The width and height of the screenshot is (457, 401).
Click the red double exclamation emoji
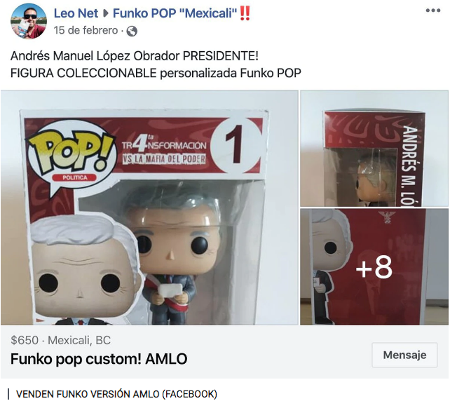click(245, 13)
